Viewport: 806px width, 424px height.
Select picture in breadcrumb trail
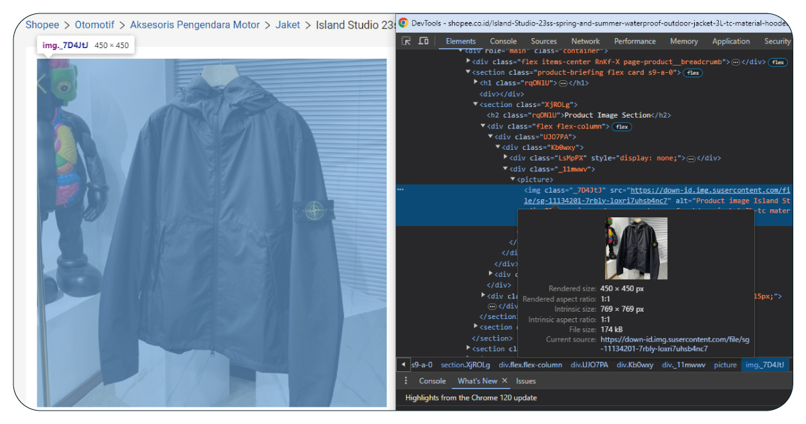725,364
